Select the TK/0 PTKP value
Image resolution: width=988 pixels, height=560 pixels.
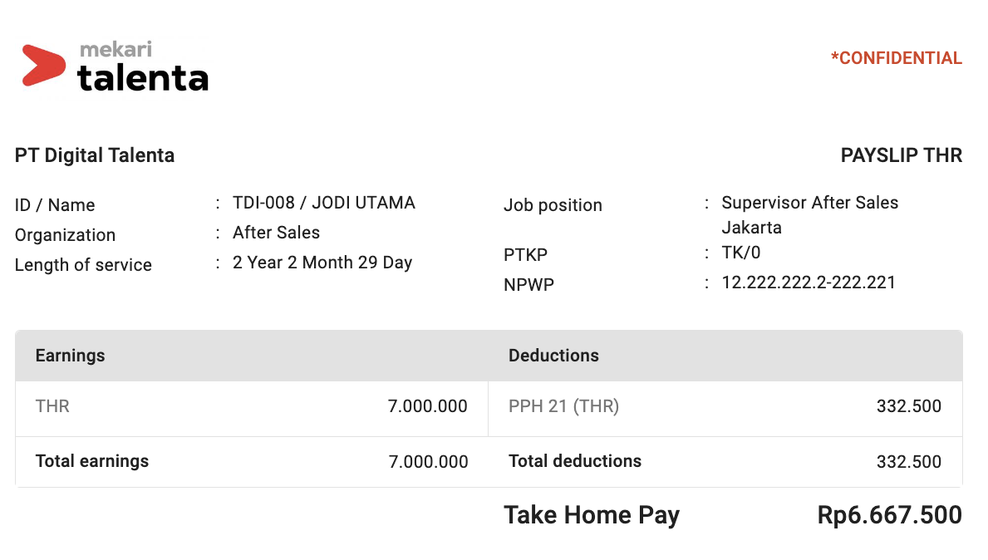(x=741, y=253)
